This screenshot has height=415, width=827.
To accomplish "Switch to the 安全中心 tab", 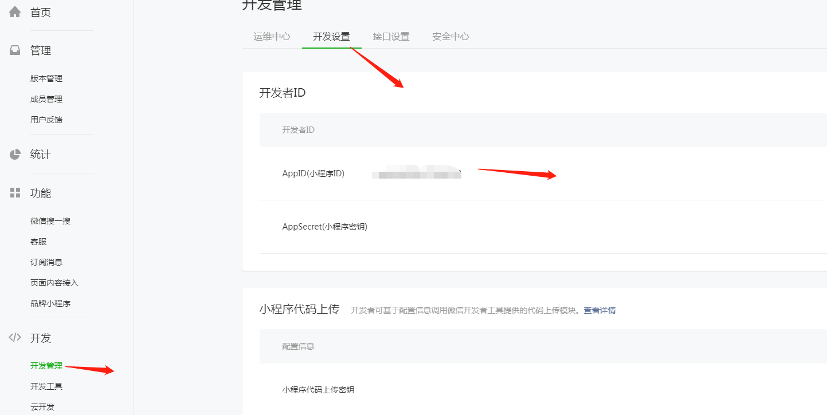I will pyautogui.click(x=450, y=37).
